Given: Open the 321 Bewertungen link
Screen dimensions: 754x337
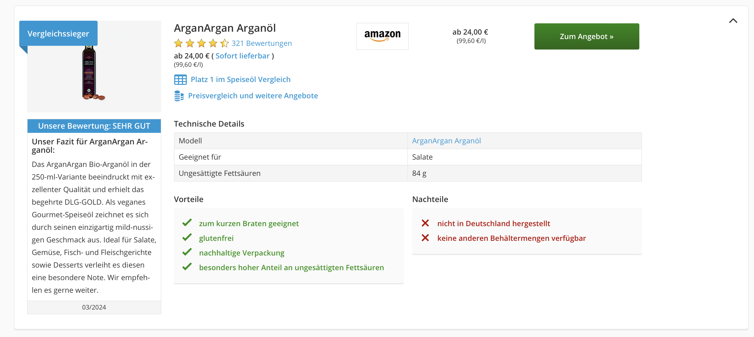Looking at the screenshot, I should coord(261,43).
